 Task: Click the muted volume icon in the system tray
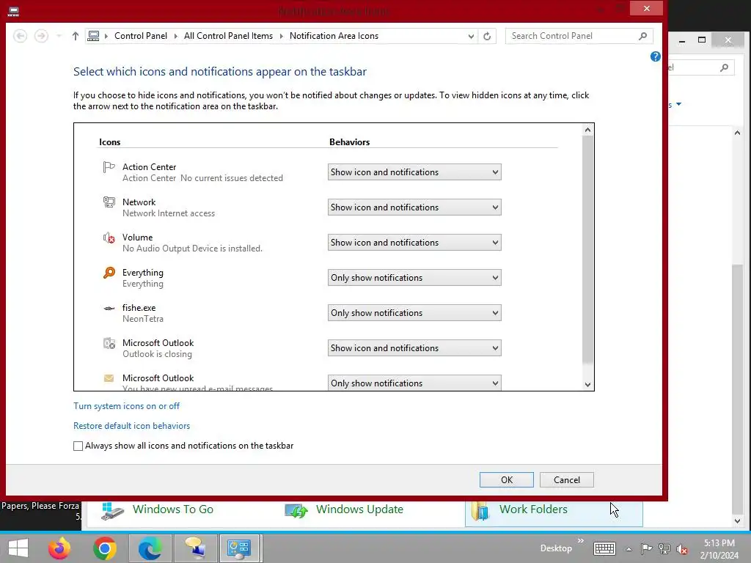click(x=682, y=548)
